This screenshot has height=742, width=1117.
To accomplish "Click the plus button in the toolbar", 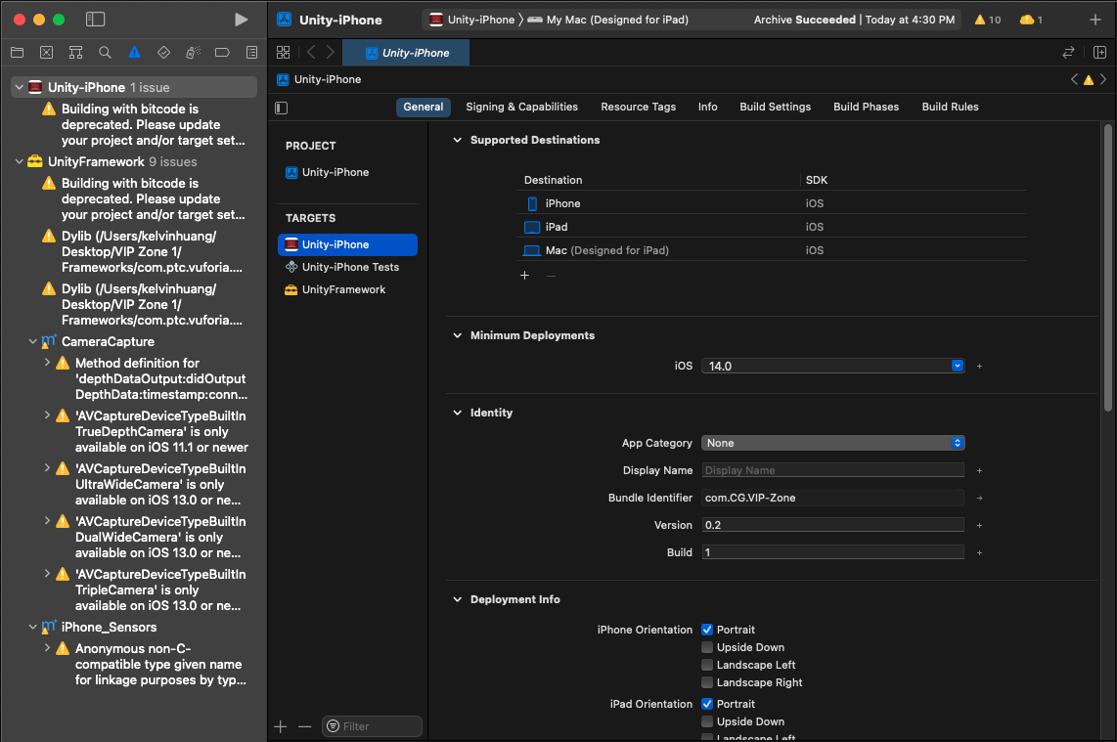I will [1095, 20].
